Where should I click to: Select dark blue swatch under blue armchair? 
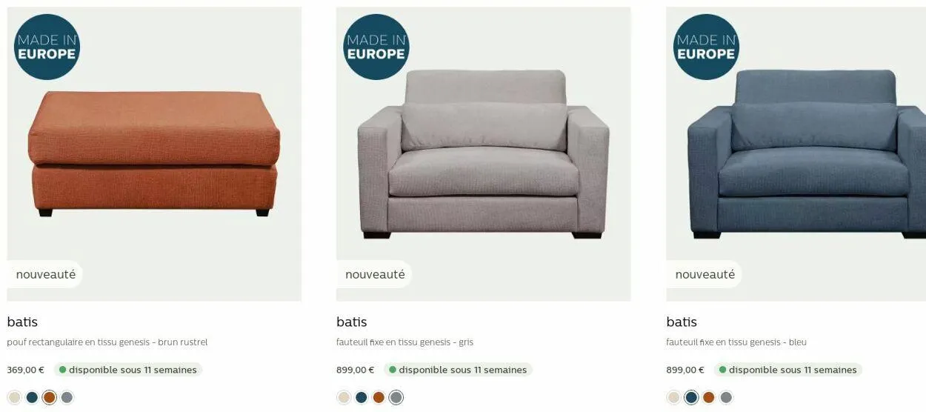(691, 397)
